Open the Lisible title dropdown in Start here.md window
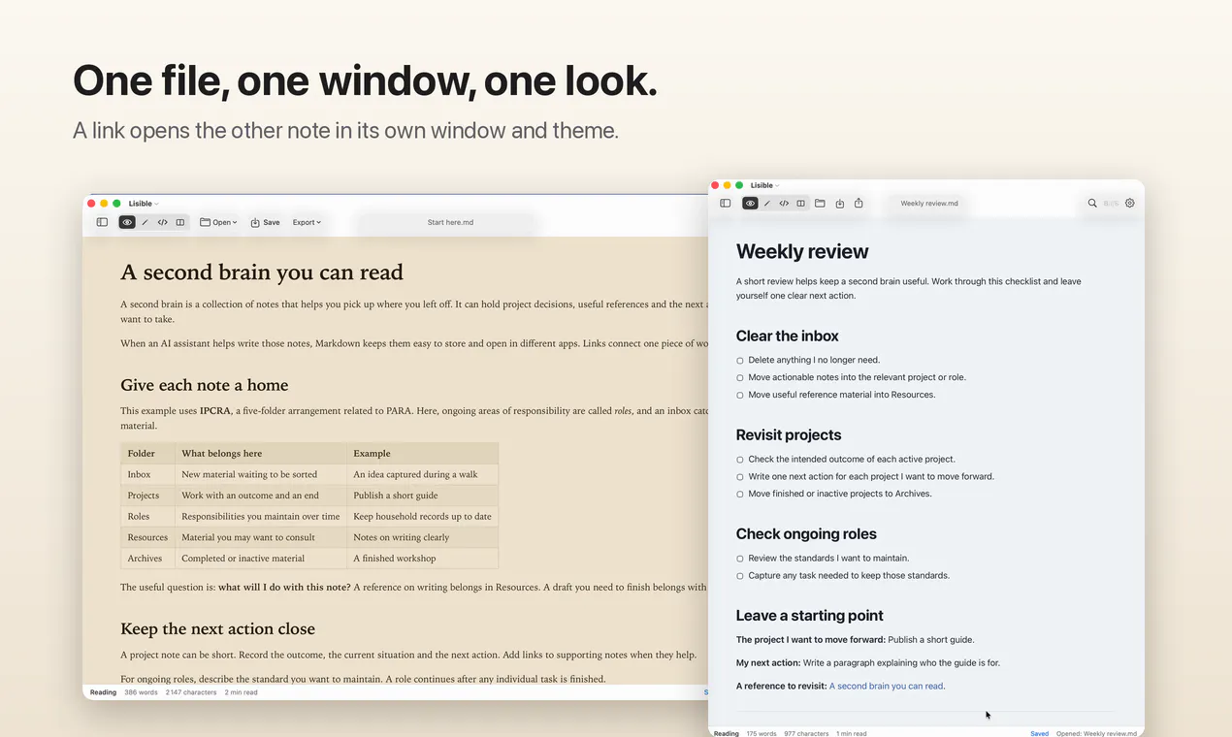This screenshot has width=1232, height=737. click(144, 204)
